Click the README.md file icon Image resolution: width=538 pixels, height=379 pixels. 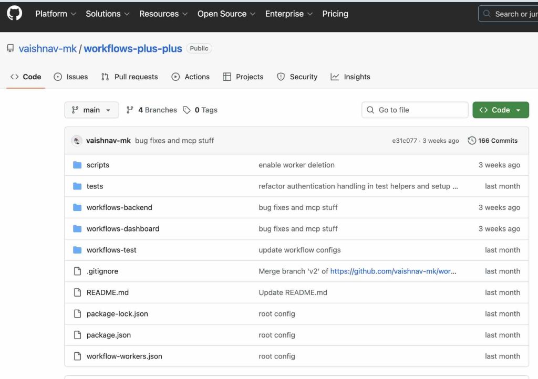77,292
